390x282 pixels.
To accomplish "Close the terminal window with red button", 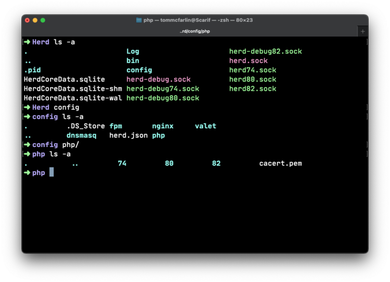I will pos(27,20).
